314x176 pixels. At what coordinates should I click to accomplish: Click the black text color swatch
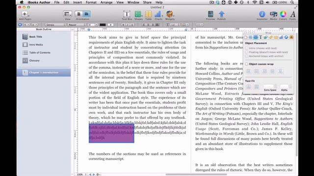tap(103, 25)
